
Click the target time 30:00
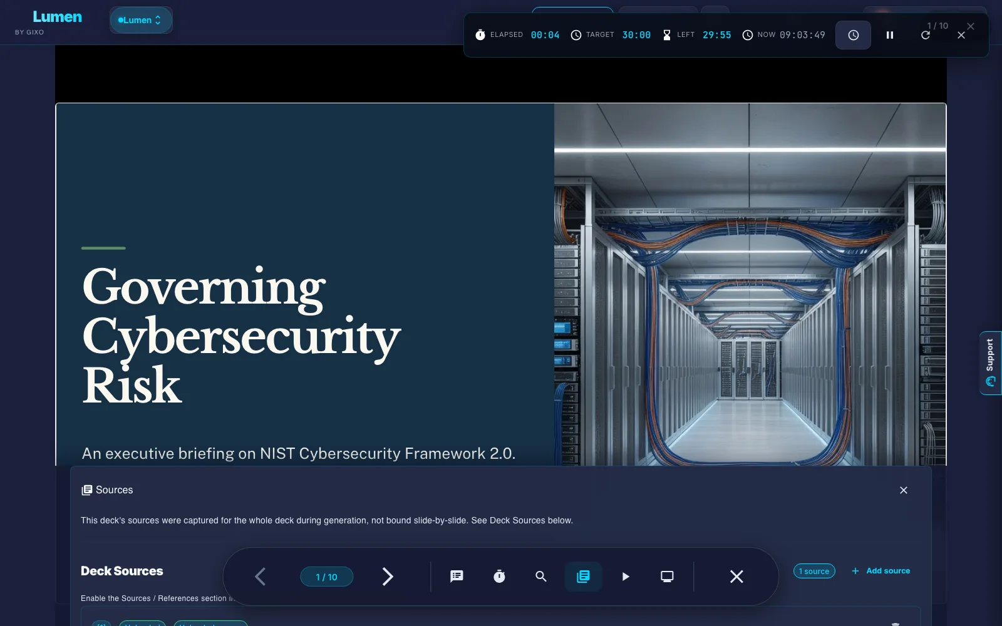pyautogui.click(x=636, y=35)
